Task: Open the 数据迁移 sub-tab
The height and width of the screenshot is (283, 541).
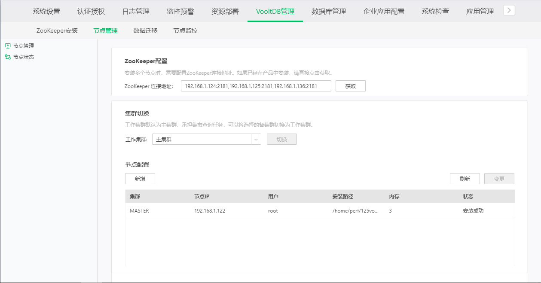Action: click(x=145, y=30)
